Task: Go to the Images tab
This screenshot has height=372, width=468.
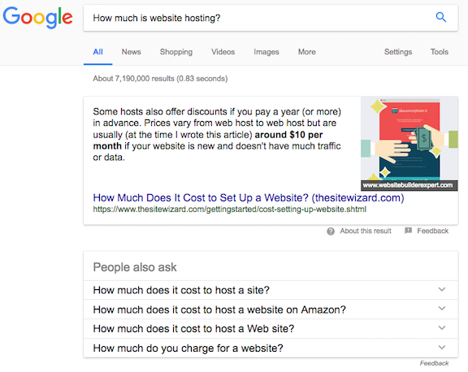Action: [x=266, y=52]
